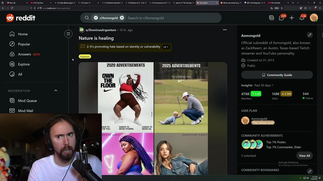The width and height of the screenshot is (323, 181).
Task: Open the advertisements comparison image
Action: (153, 118)
